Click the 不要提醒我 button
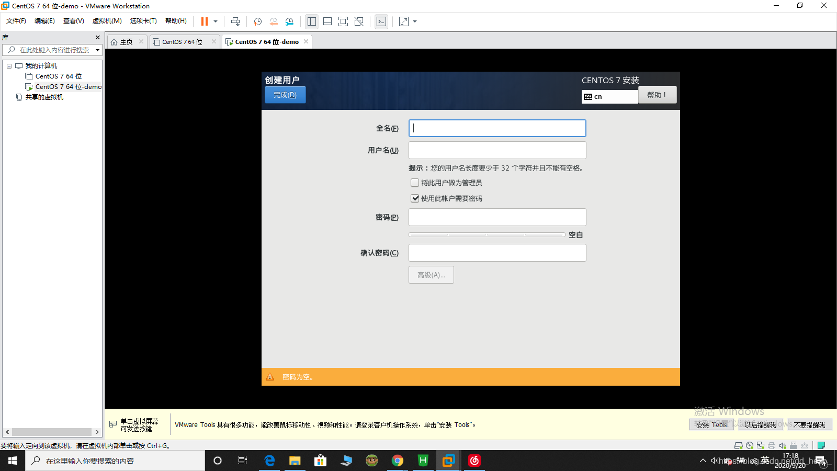 coord(810,425)
